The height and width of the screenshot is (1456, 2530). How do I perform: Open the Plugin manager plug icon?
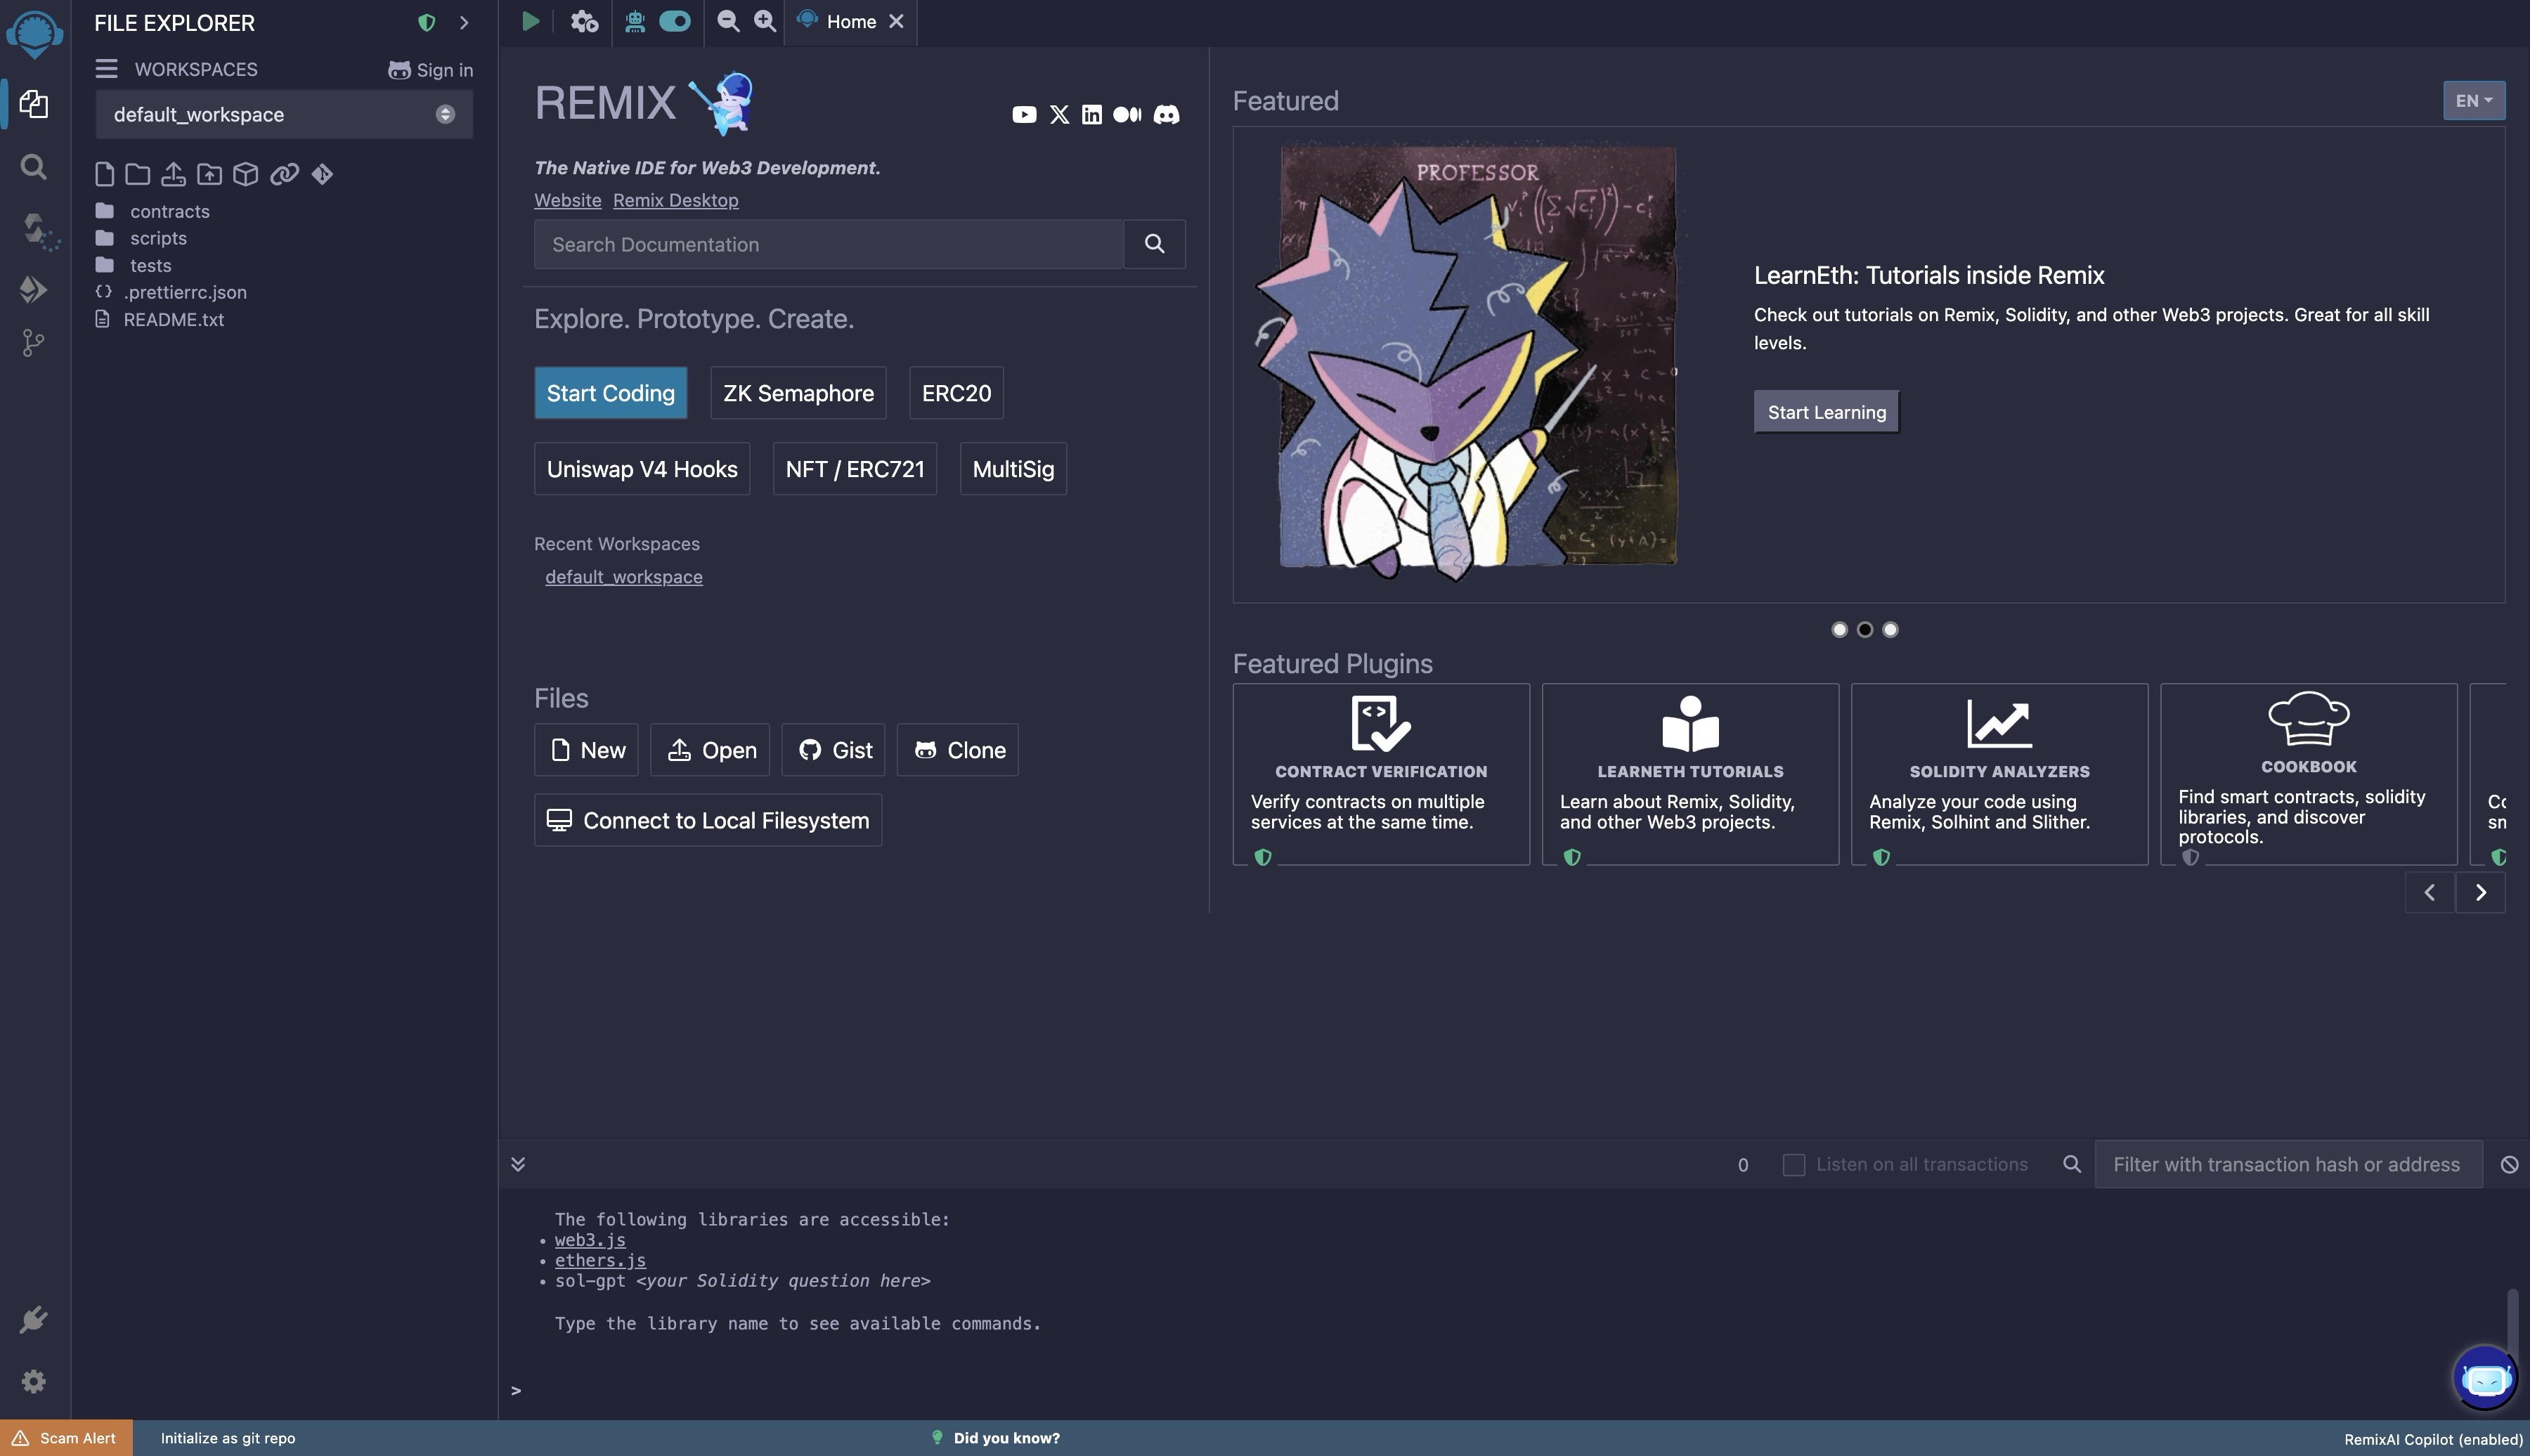33,1320
